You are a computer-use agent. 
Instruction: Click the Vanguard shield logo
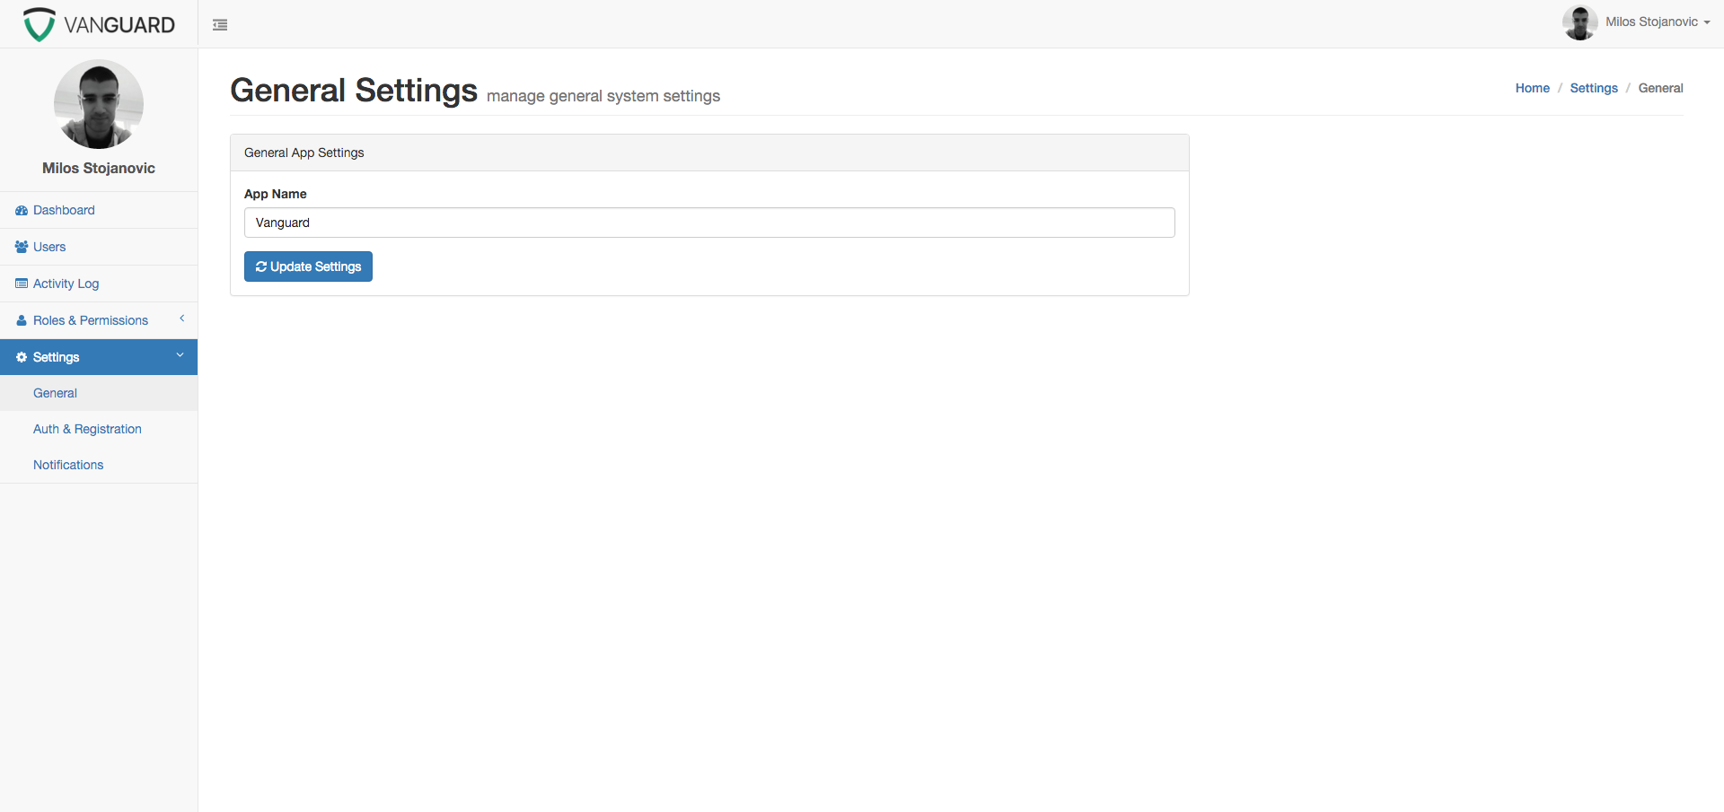[39, 25]
